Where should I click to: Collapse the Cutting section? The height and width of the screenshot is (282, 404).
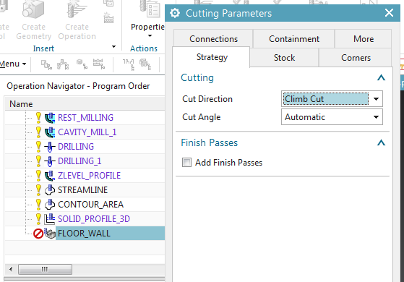(381, 77)
